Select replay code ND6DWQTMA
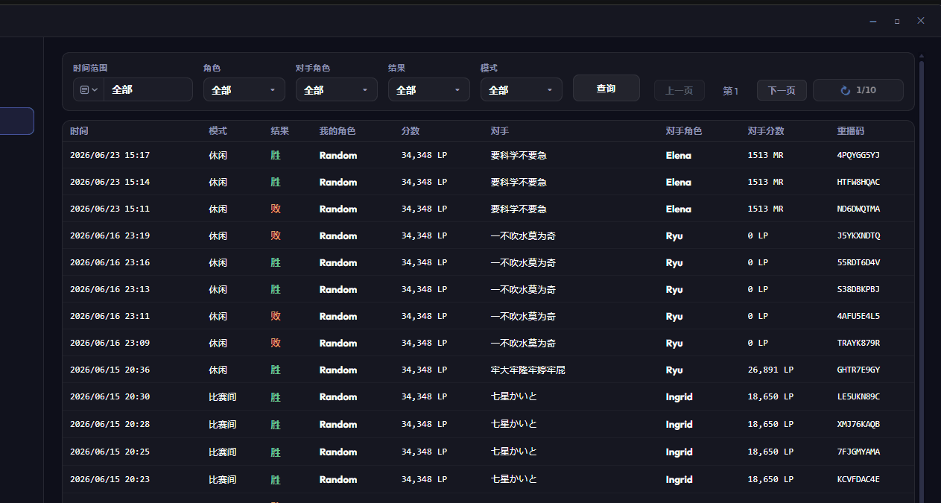 pos(858,209)
